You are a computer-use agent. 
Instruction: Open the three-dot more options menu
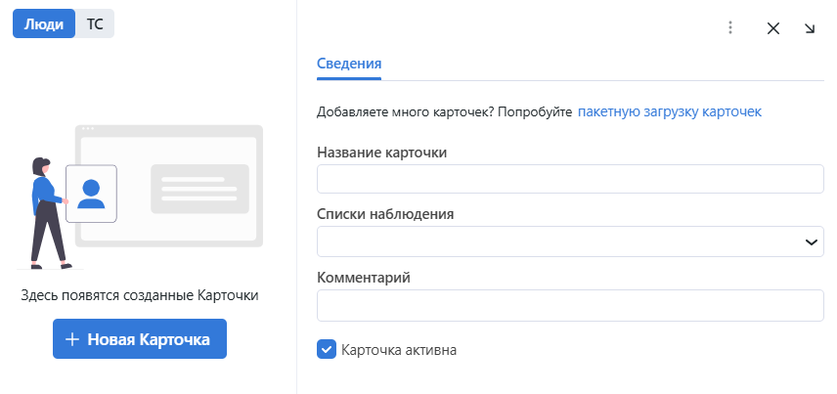pos(729,28)
